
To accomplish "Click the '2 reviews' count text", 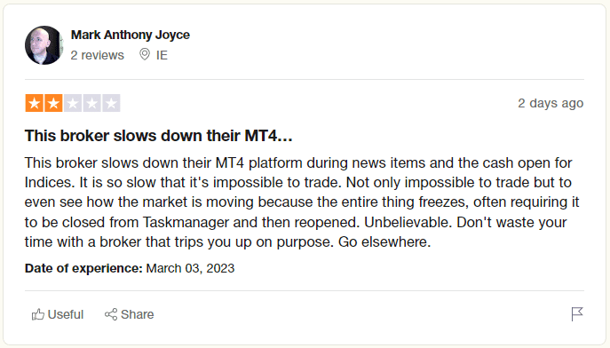I will coord(98,55).
